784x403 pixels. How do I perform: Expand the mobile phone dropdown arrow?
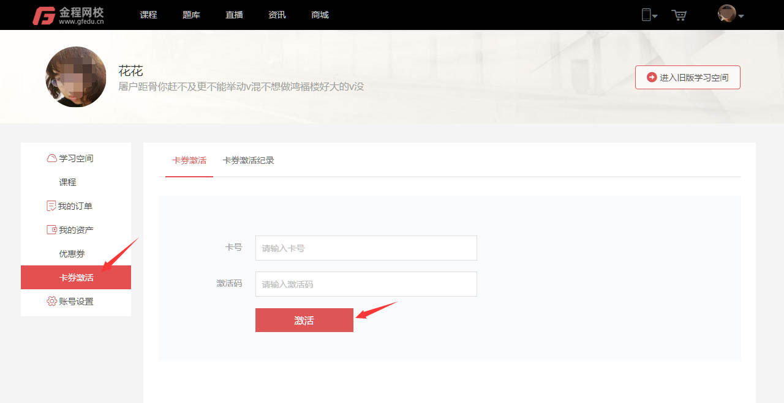point(655,17)
